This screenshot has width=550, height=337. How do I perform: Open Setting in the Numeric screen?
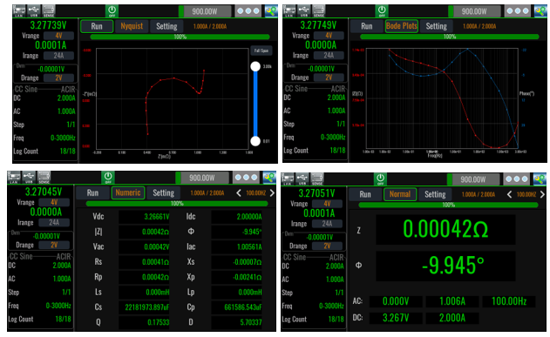[164, 192]
